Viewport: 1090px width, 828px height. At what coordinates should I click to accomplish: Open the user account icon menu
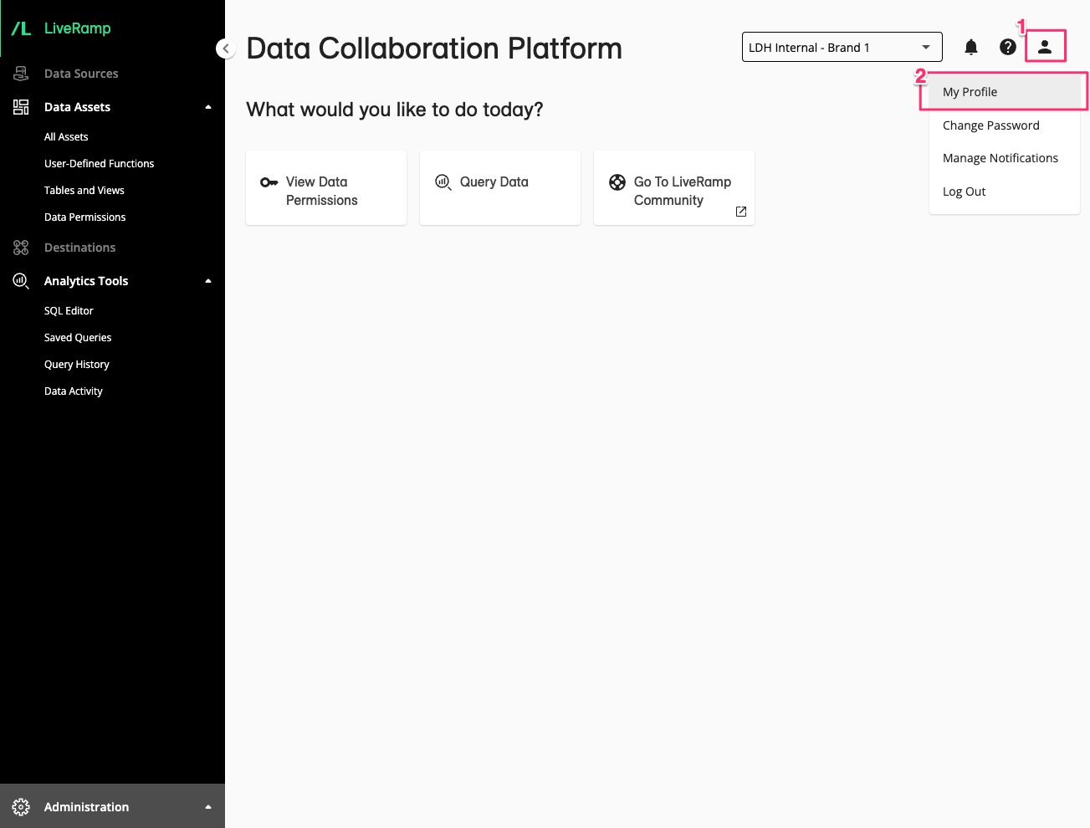pos(1045,47)
